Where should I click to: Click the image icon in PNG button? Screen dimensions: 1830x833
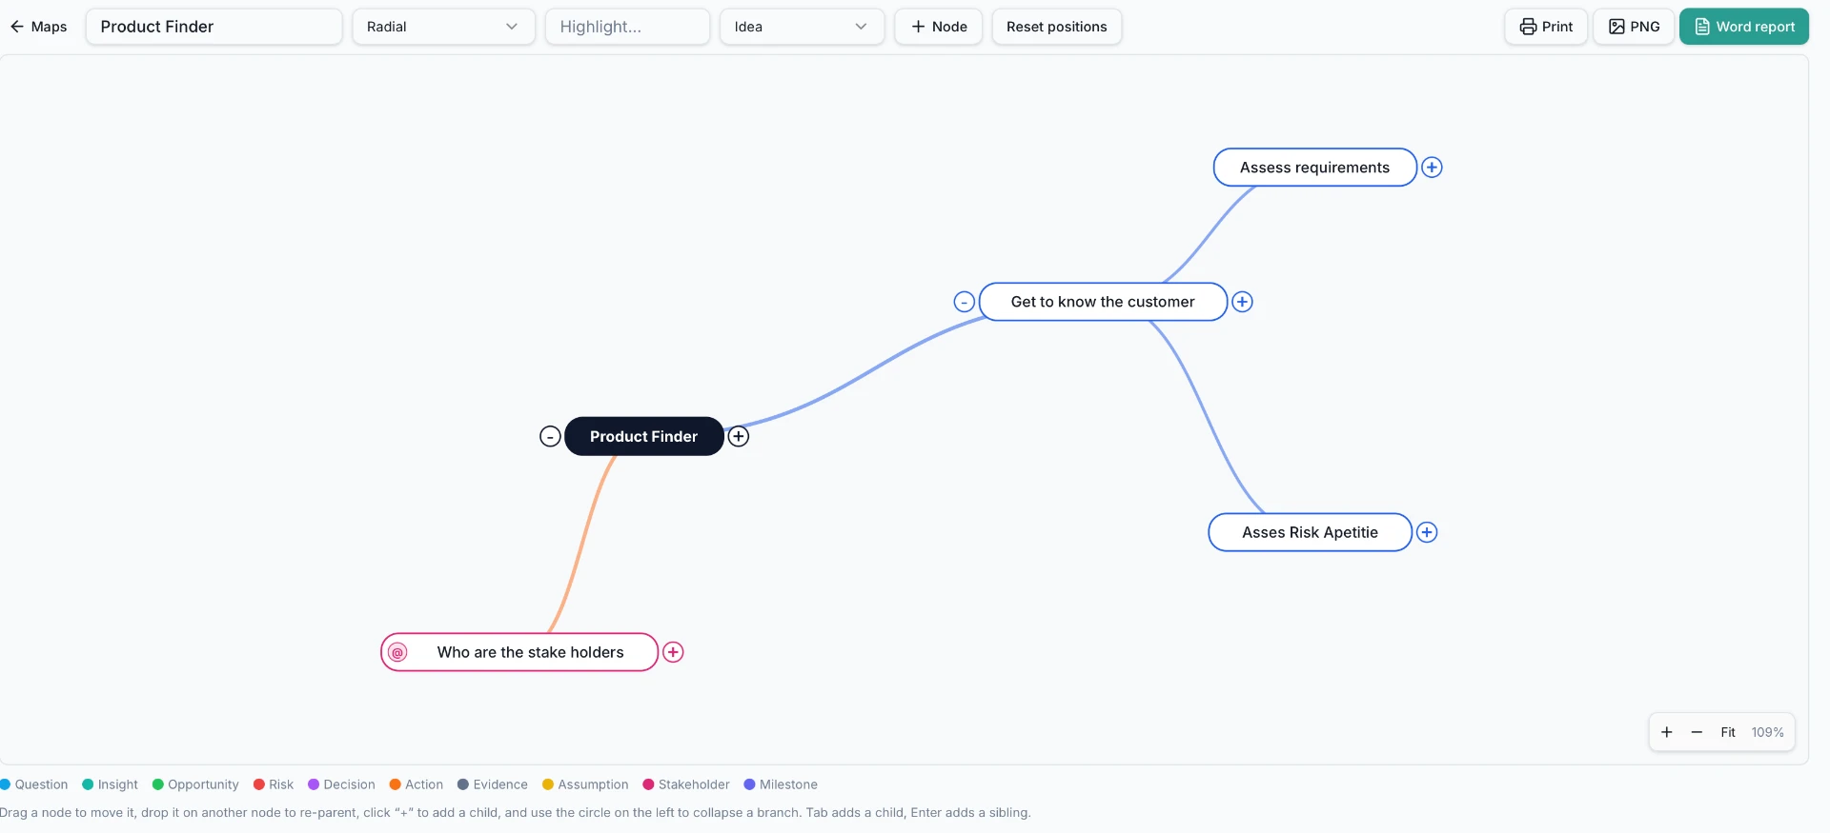click(x=1616, y=27)
